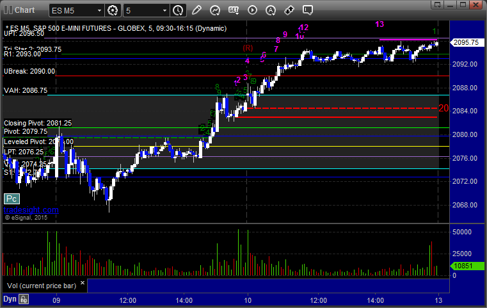Select the pencil drawing tools icon

click(196, 10)
